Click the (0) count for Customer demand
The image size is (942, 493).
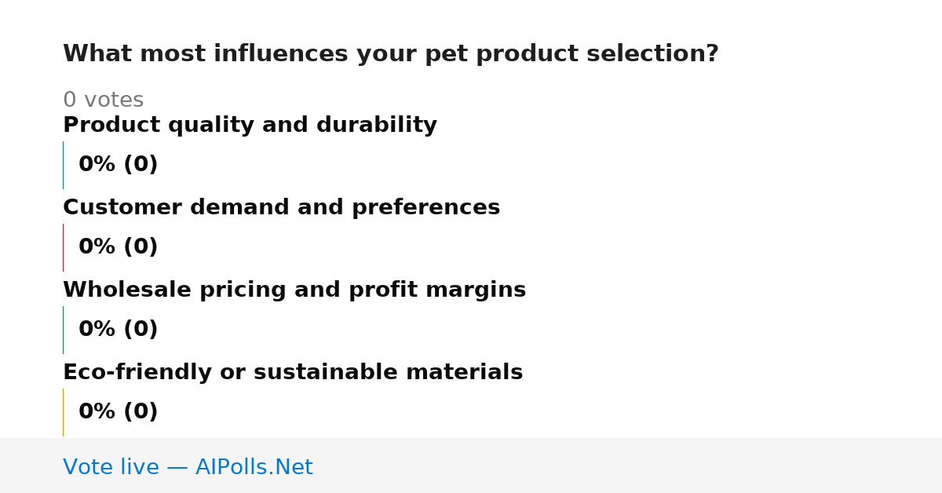pyautogui.click(x=141, y=247)
